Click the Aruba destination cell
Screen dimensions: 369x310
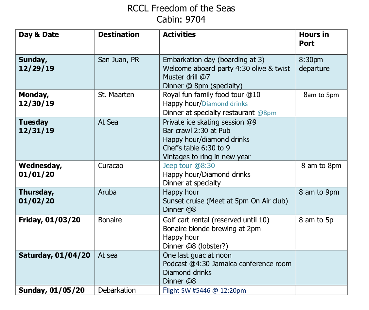pyautogui.click(x=127, y=201)
